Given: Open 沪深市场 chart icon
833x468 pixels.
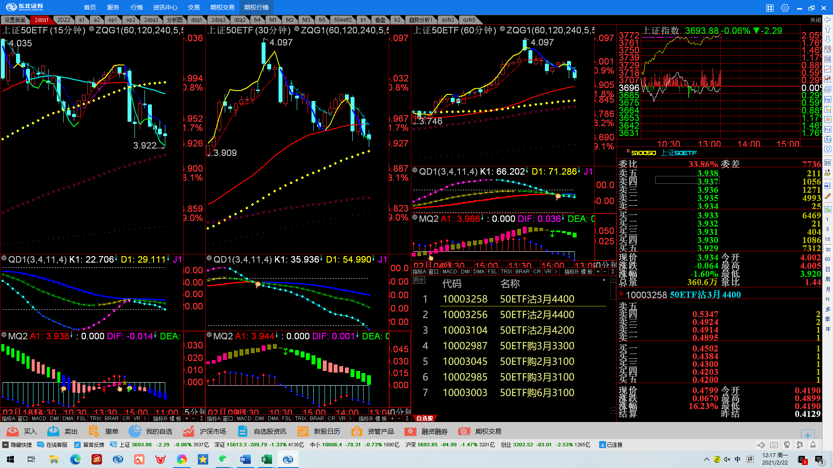Looking at the screenshot, I should [188, 431].
